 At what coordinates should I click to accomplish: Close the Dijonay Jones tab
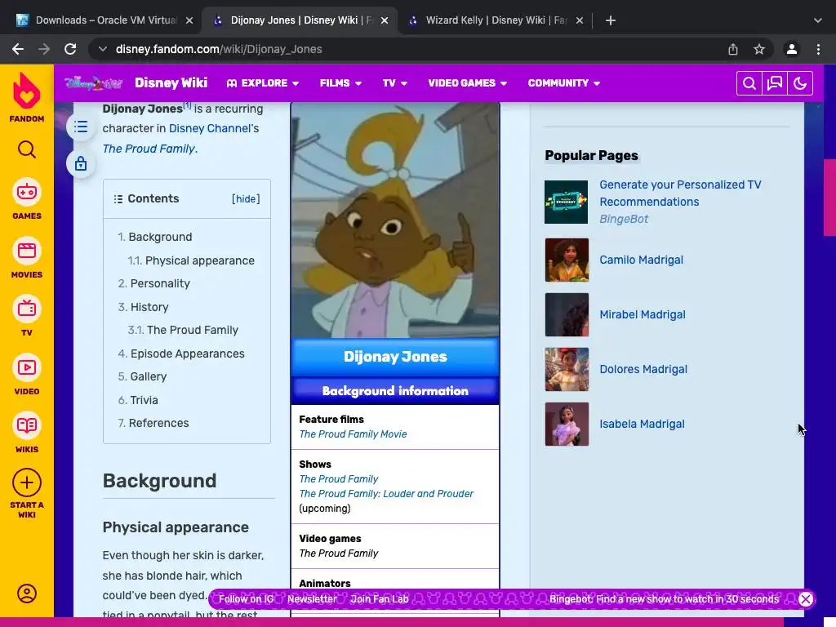(385, 20)
